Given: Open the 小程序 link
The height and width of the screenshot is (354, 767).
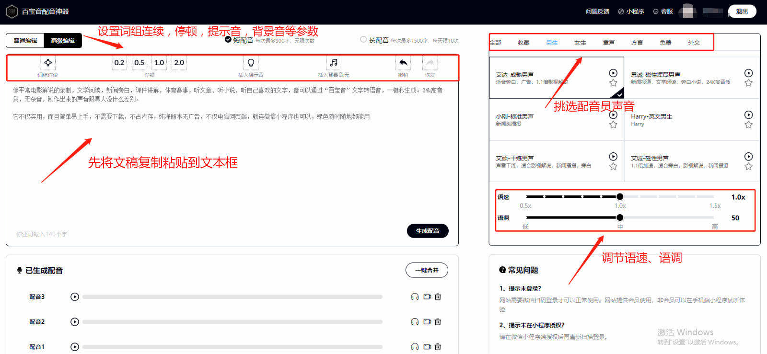Looking at the screenshot, I should pyautogui.click(x=631, y=11).
